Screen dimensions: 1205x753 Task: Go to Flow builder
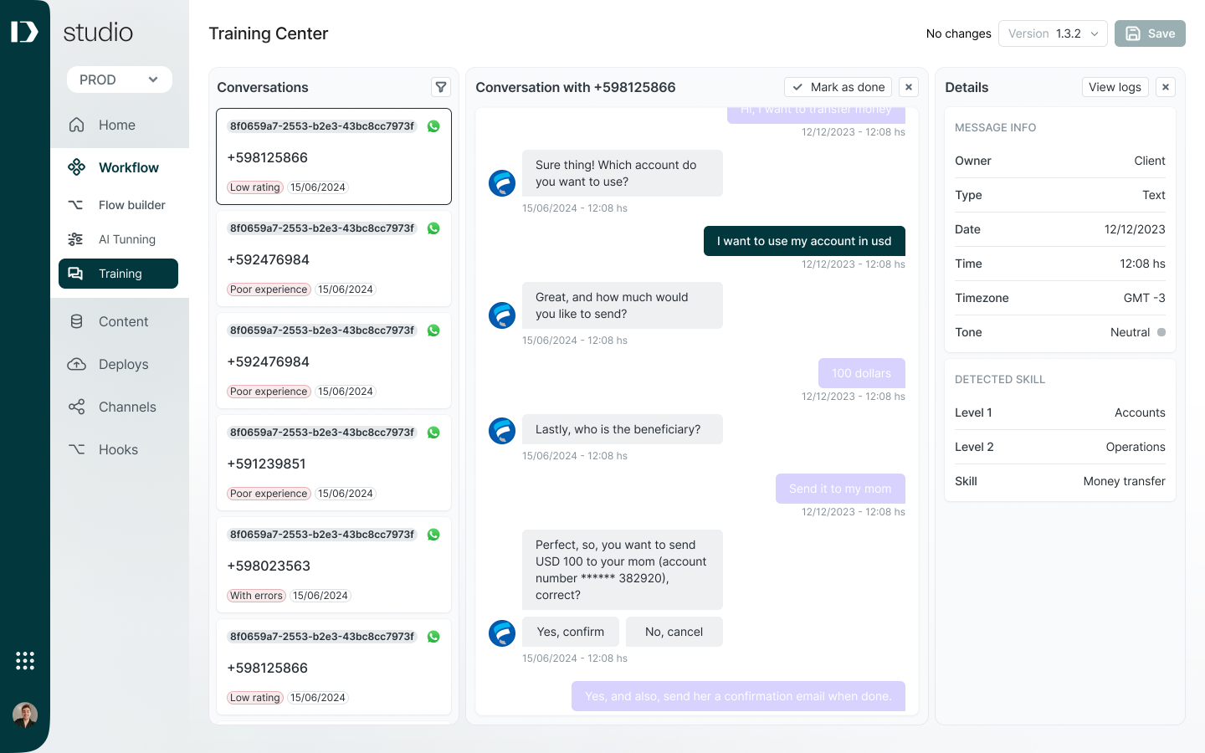click(120, 205)
